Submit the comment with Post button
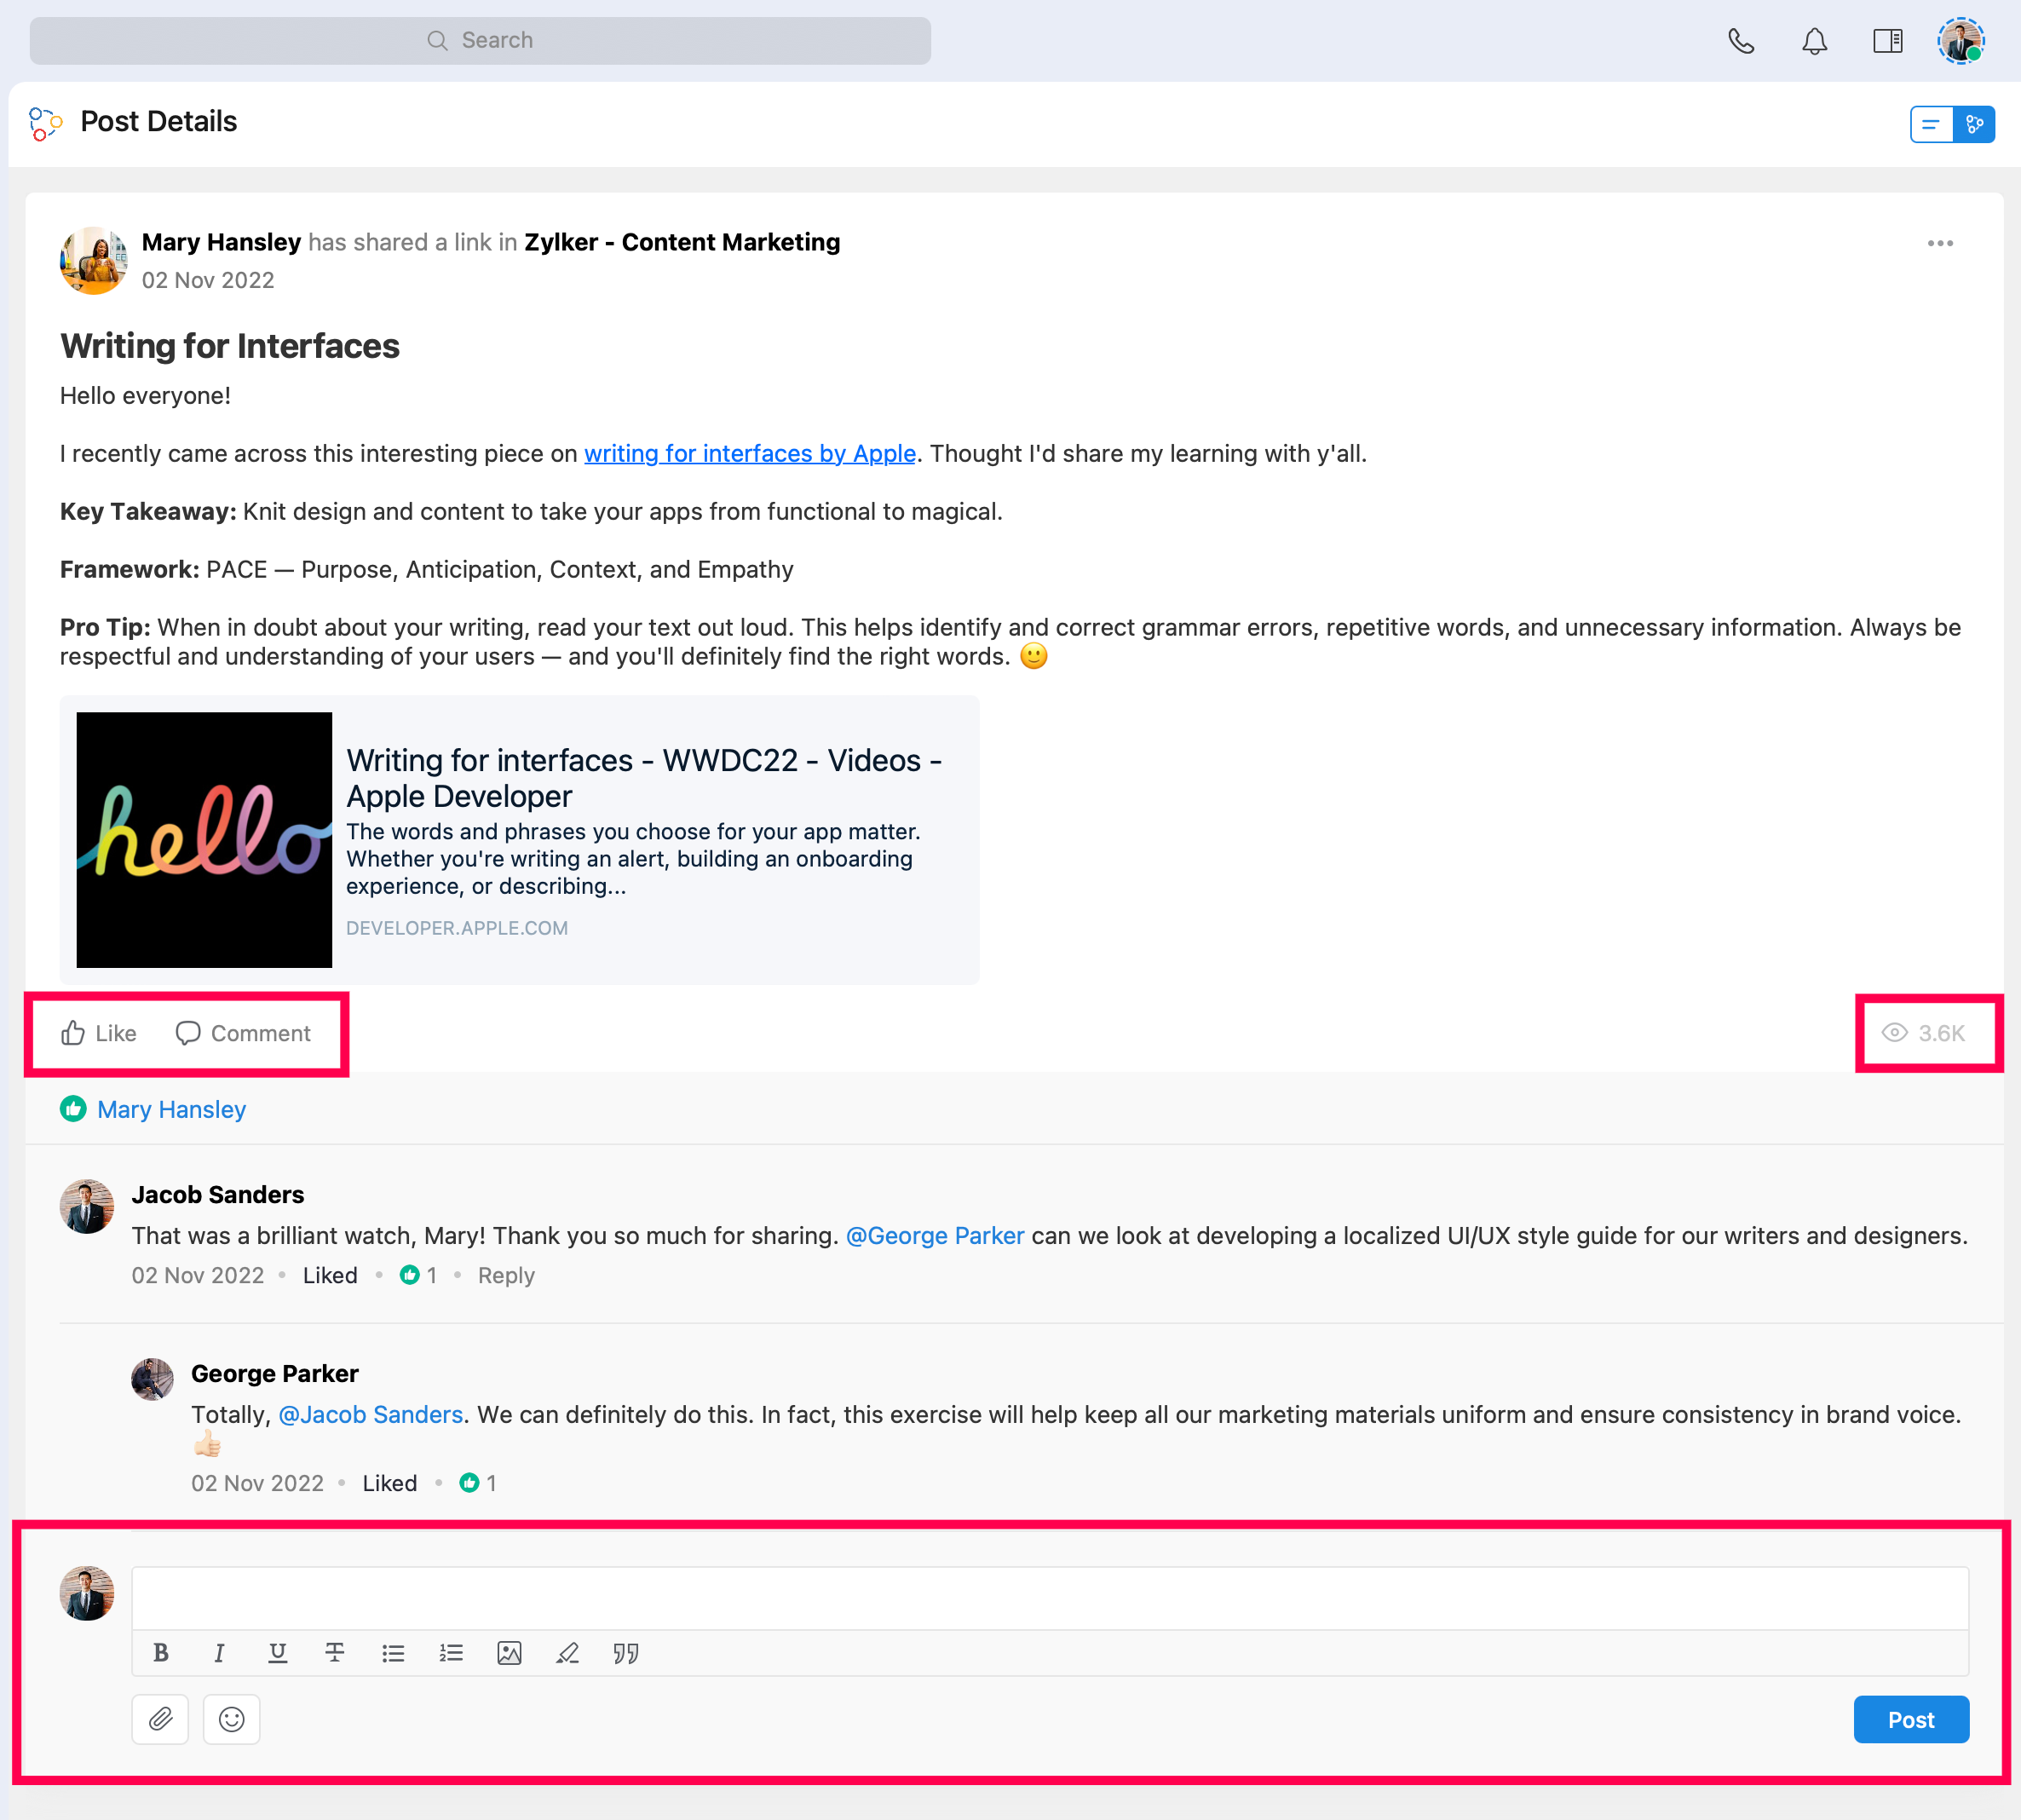 [1911, 1720]
